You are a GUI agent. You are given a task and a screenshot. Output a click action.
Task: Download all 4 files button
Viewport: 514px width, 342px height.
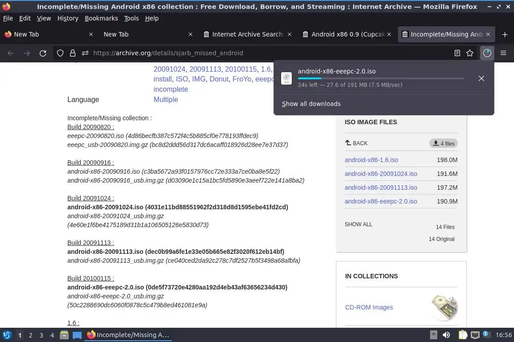pyautogui.click(x=444, y=143)
